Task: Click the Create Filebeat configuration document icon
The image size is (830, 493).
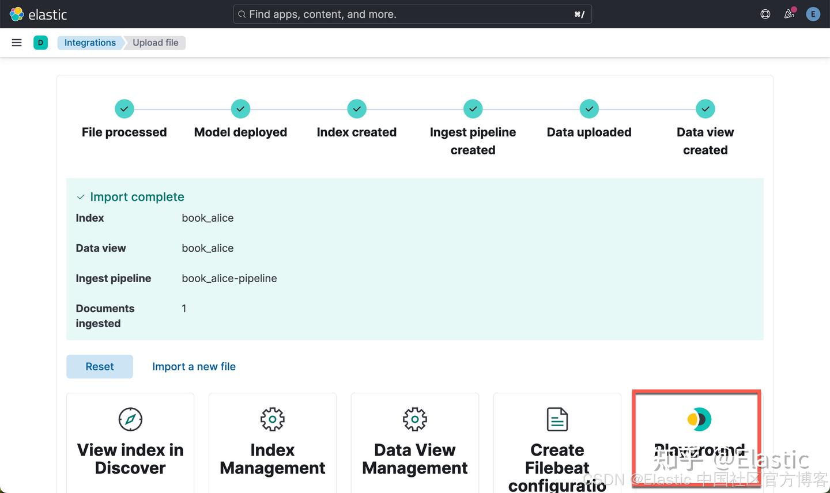Action: [557, 419]
